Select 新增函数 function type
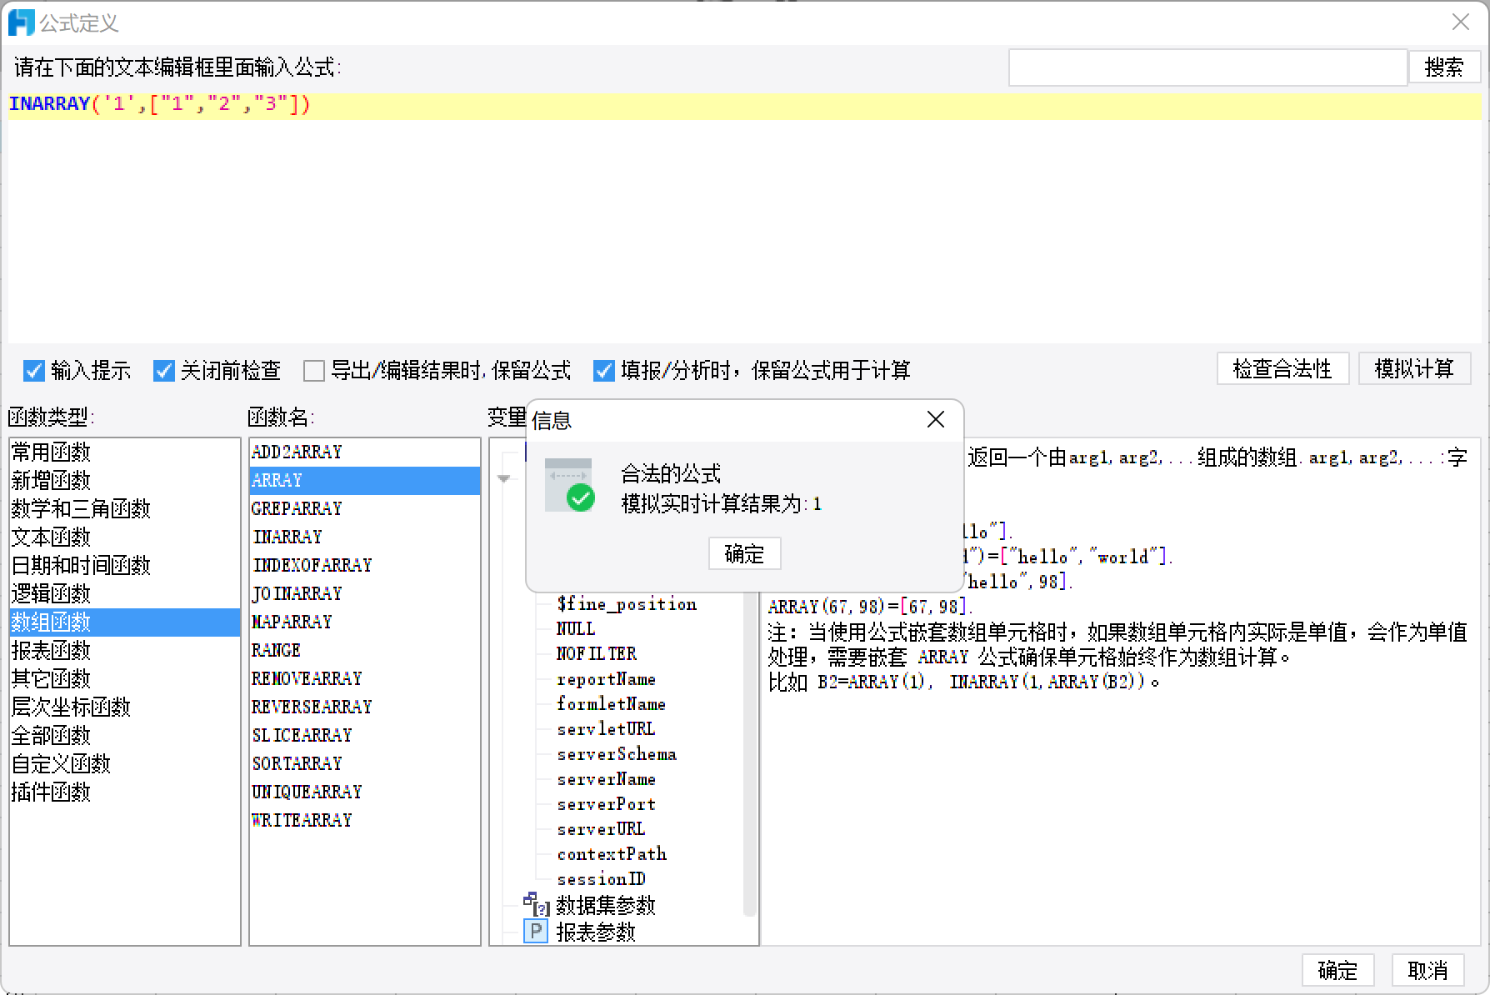Viewport: 1490px width, 995px height. coord(124,481)
